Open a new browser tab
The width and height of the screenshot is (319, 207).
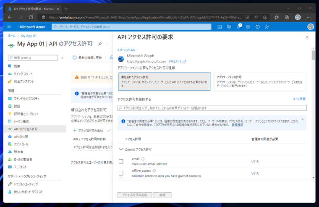click(x=66, y=9)
